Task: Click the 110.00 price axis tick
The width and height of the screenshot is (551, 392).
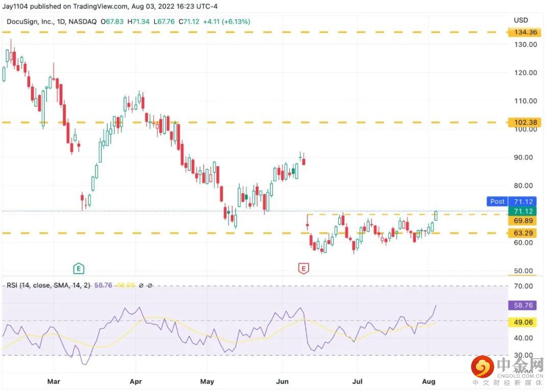Action: (x=525, y=101)
